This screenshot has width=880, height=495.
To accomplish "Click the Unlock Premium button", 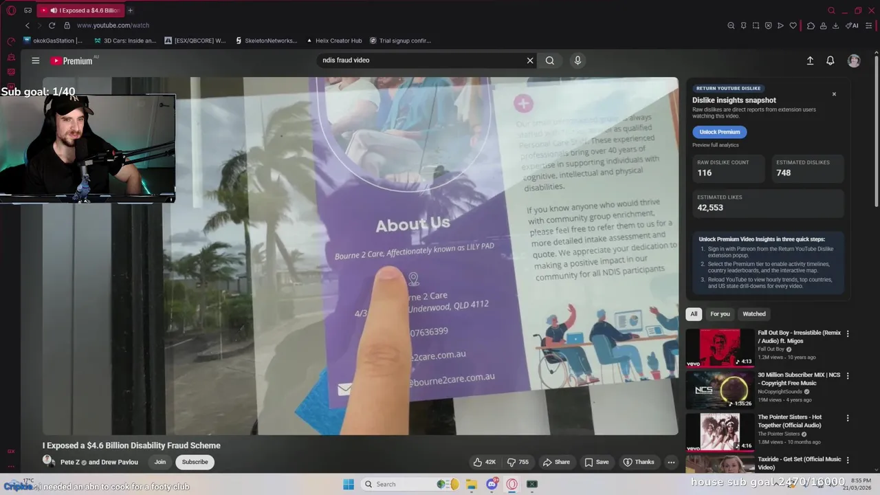I will click(x=719, y=132).
